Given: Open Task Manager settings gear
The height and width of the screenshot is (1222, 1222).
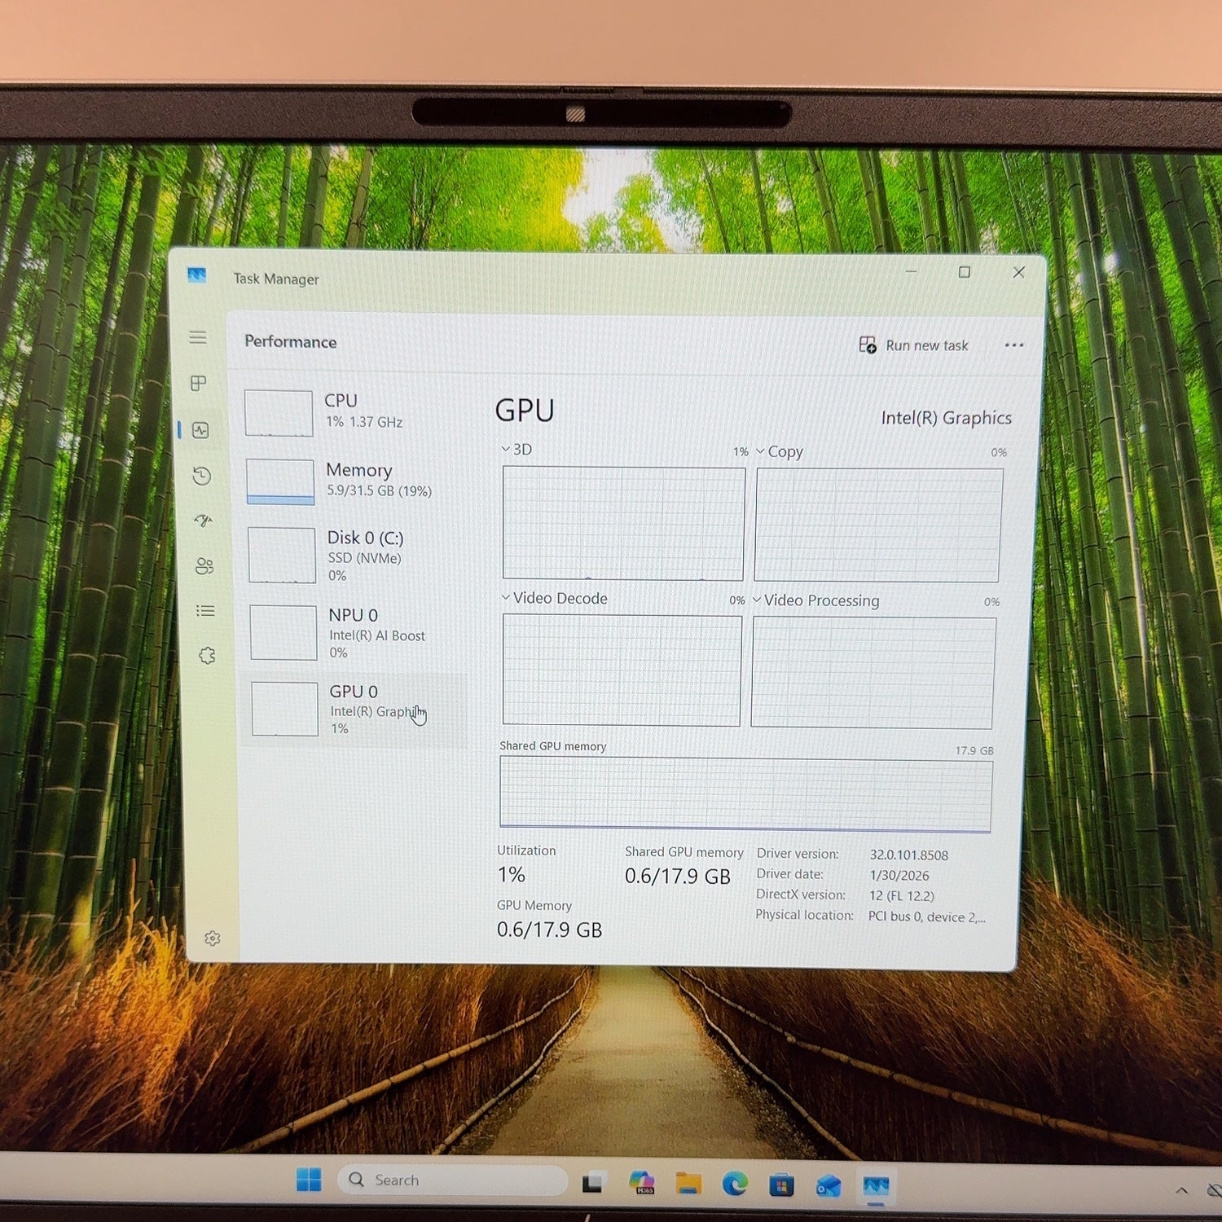Looking at the screenshot, I should (213, 938).
